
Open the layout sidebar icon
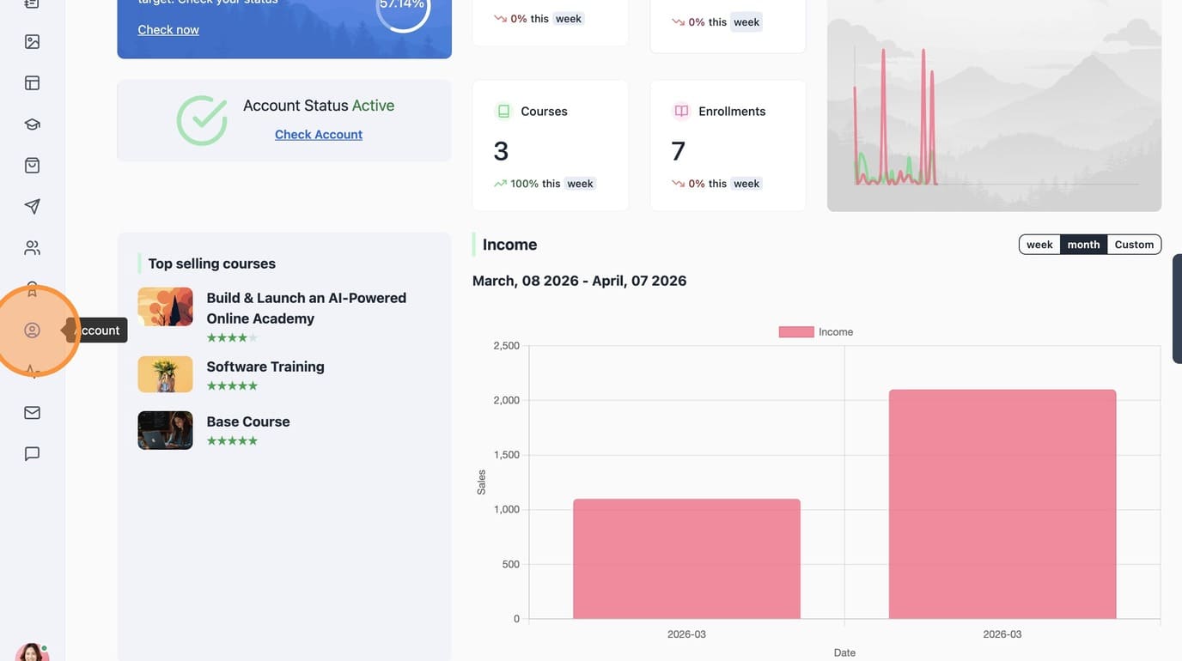click(x=32, y=82)
